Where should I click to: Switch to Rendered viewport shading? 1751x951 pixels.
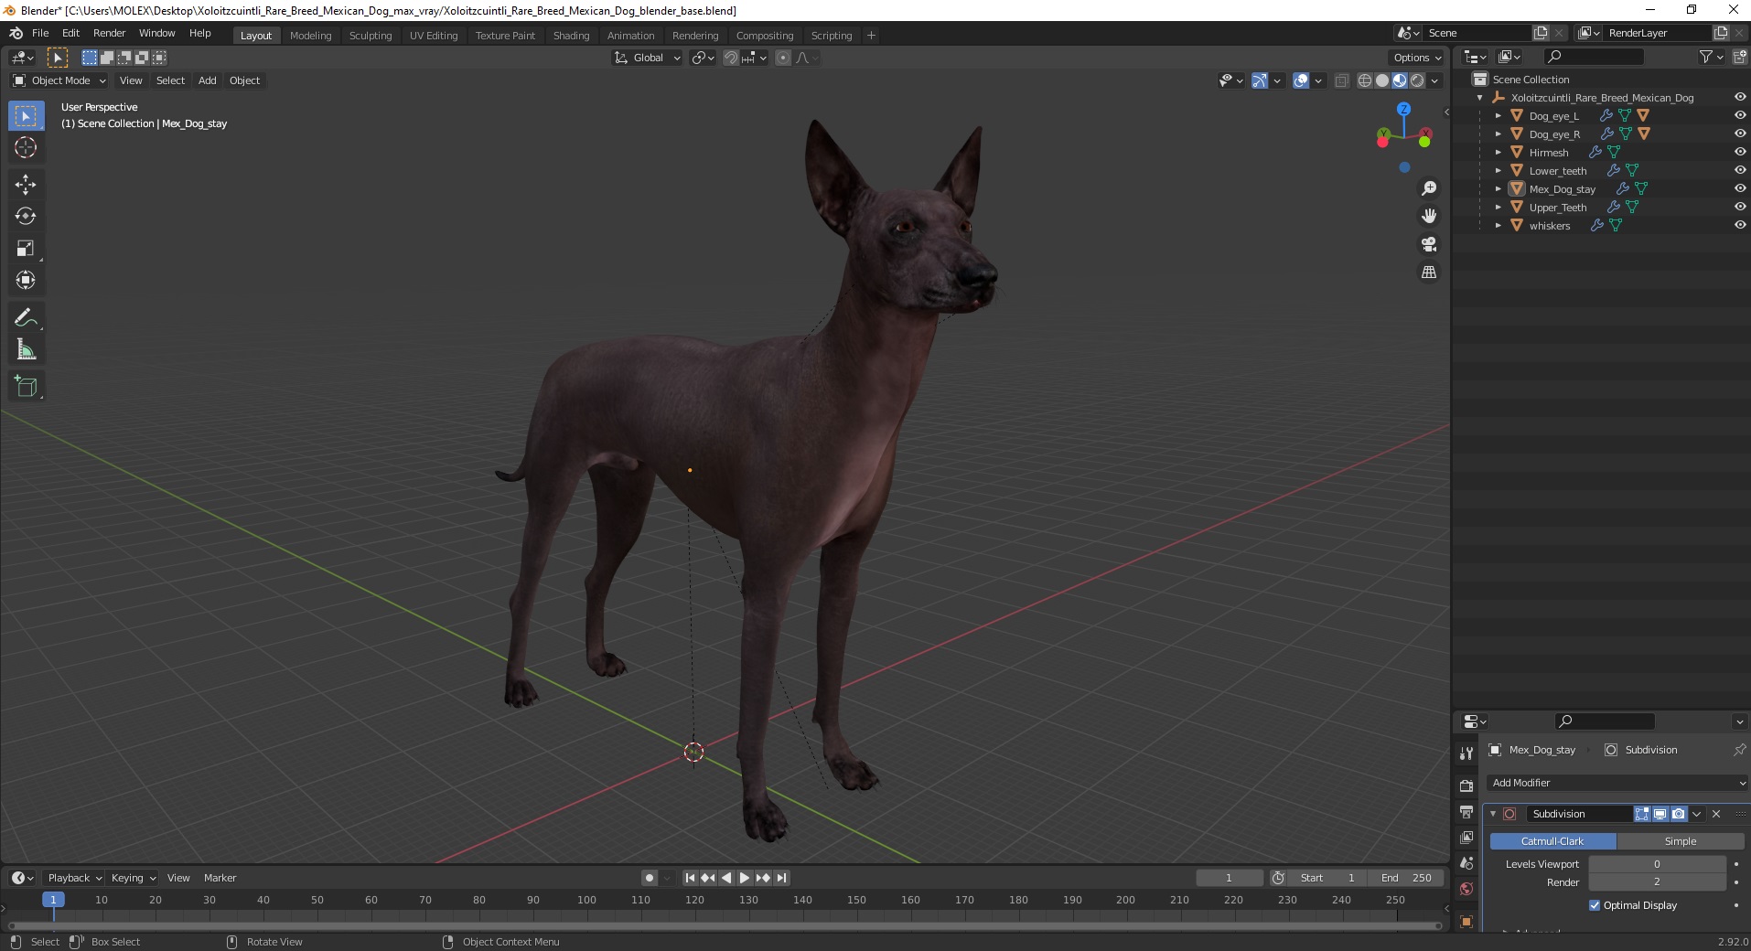(1417, 80)
